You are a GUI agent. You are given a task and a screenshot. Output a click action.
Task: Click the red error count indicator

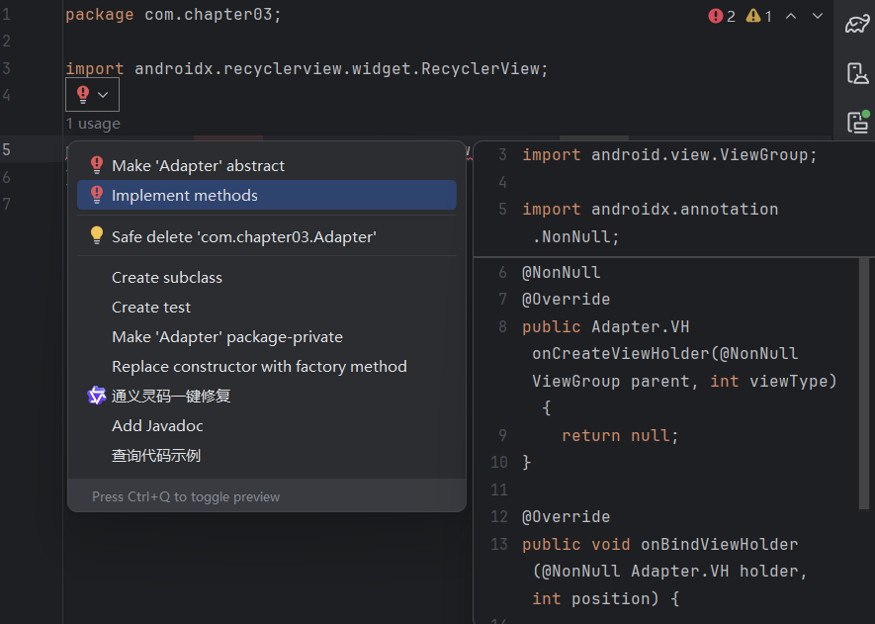722,16
